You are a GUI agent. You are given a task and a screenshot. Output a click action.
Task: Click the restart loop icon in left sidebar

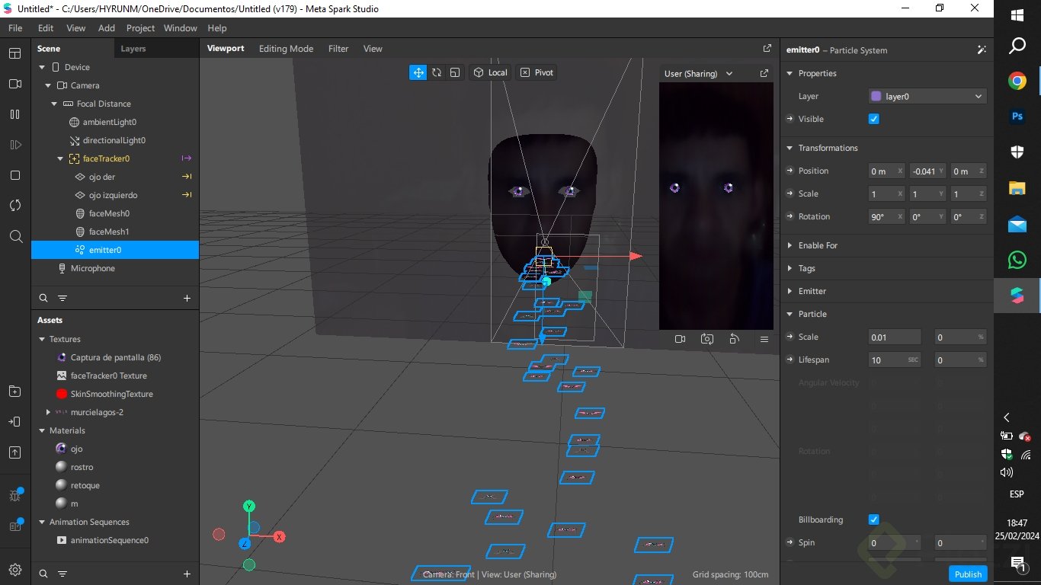pos(15,206)
